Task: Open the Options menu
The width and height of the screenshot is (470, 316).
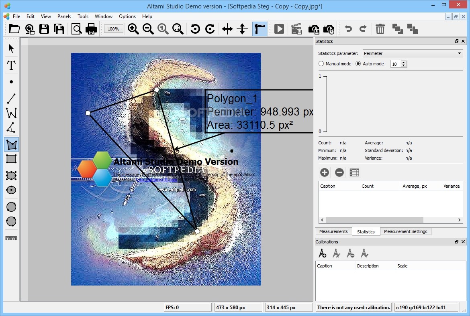Action: coord(127,16)
